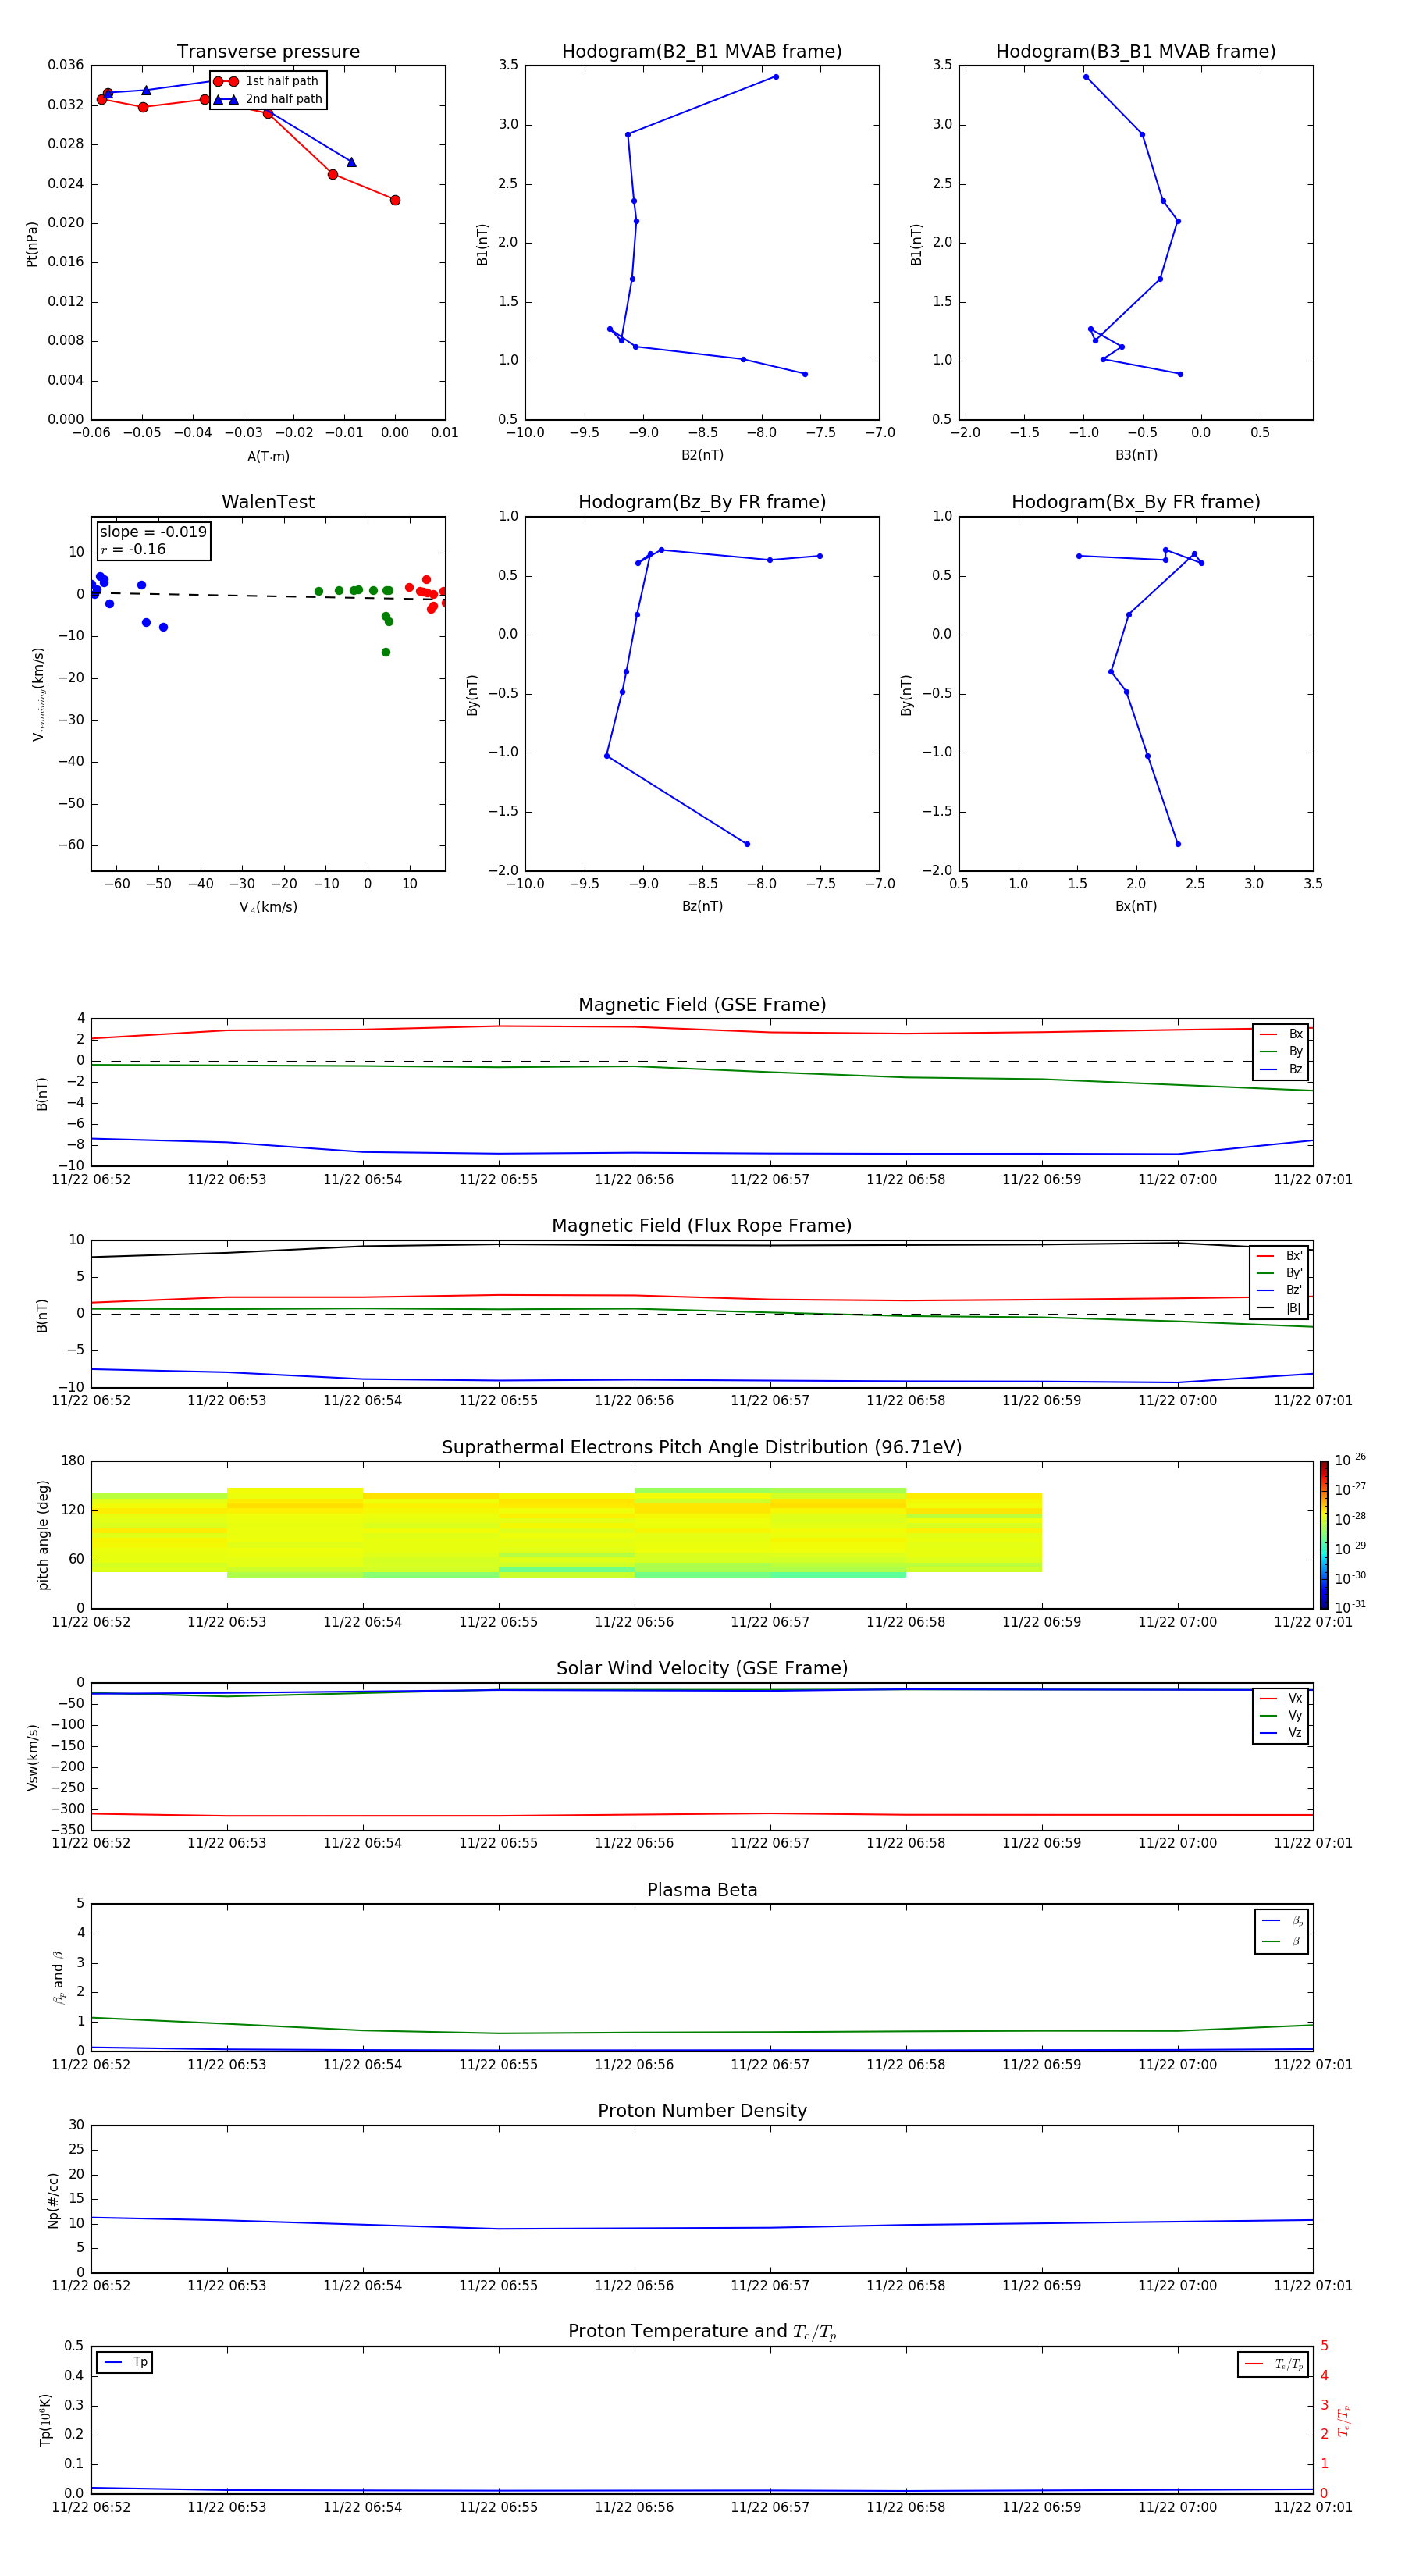Screen dimensions: 1405x2576
Task: Click the '11/22 06:55' tick under density panel
Action: [498, 2286]
